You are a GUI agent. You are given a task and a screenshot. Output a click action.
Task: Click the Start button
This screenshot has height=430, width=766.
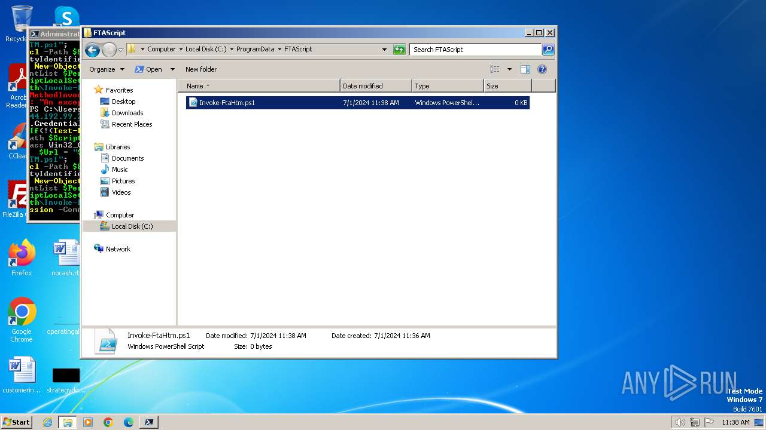[x=16, y=422]
